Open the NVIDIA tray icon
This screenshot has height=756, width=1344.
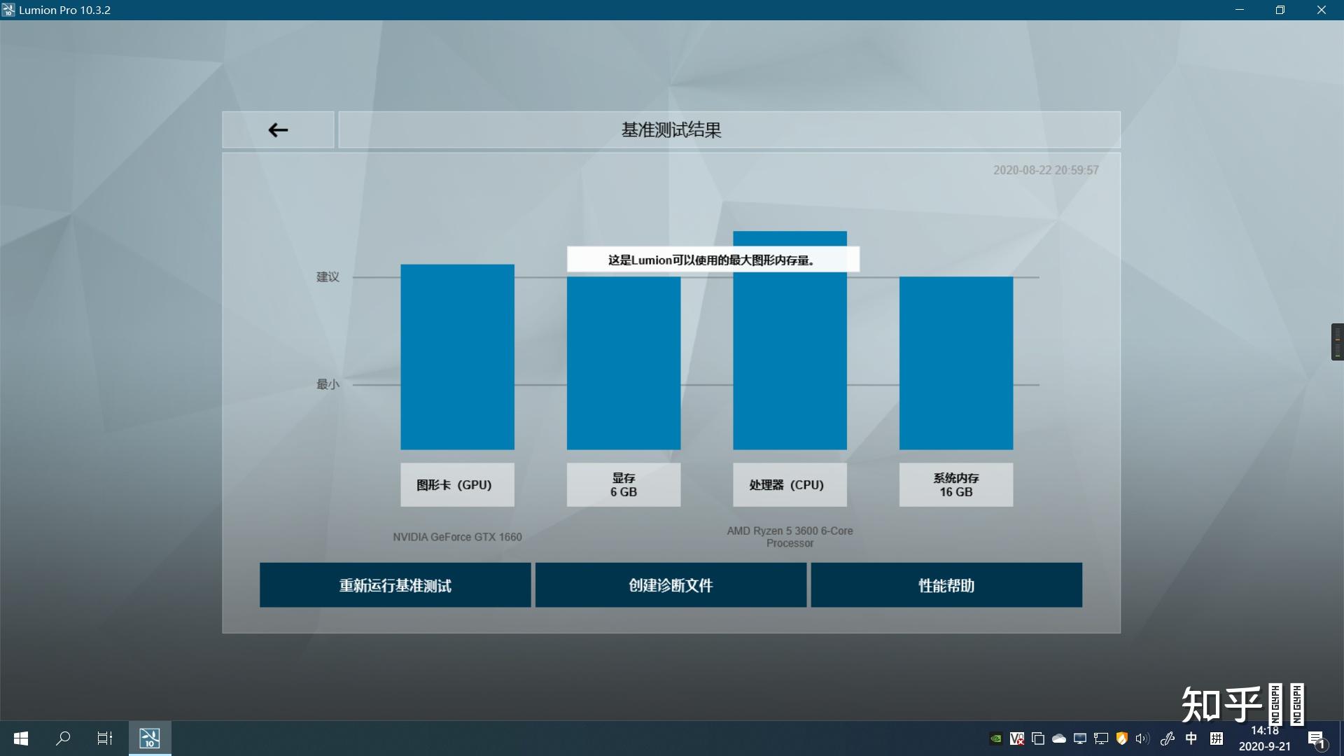pos(995,738)
